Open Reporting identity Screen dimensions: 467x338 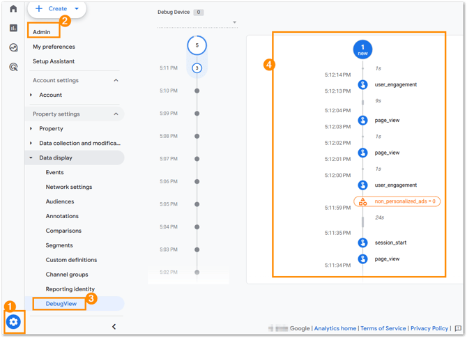point(70,289)
